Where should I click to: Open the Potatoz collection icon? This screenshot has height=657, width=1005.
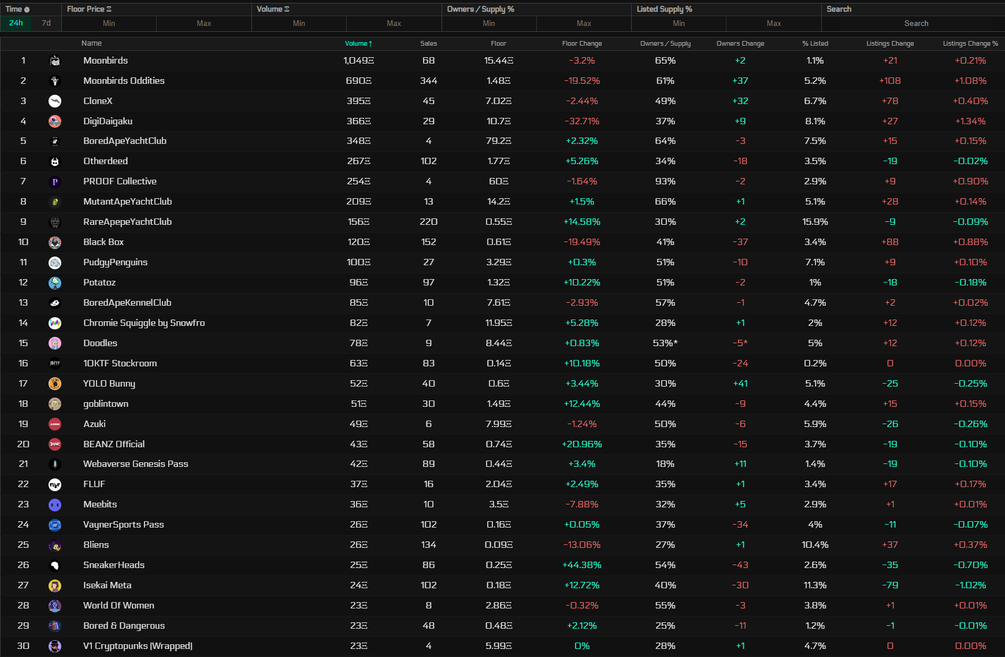[x=55, y=283]
